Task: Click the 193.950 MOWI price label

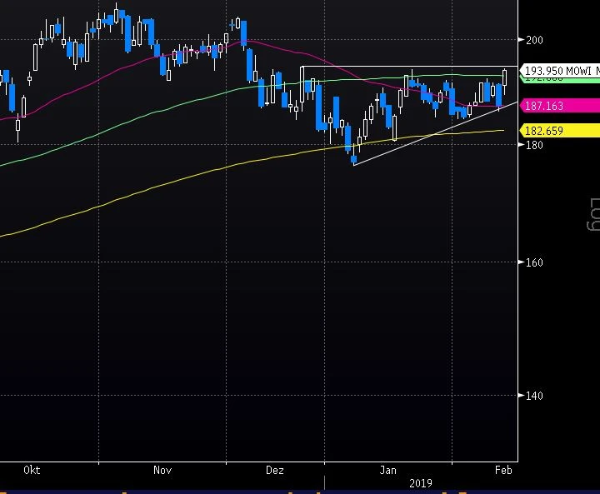Action: 558,71
